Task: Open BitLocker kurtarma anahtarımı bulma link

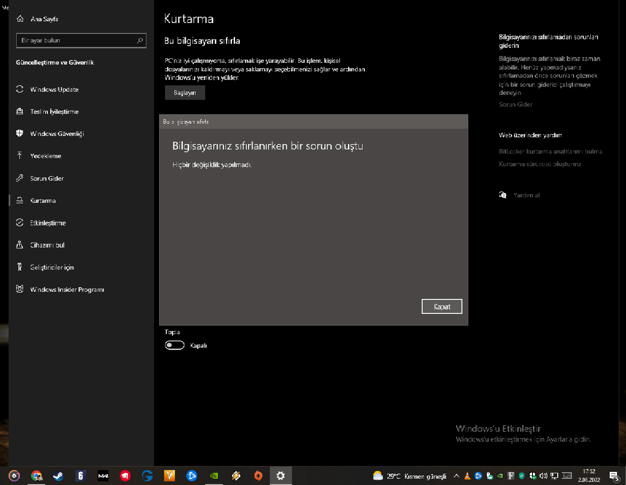Action: [551, 151]
